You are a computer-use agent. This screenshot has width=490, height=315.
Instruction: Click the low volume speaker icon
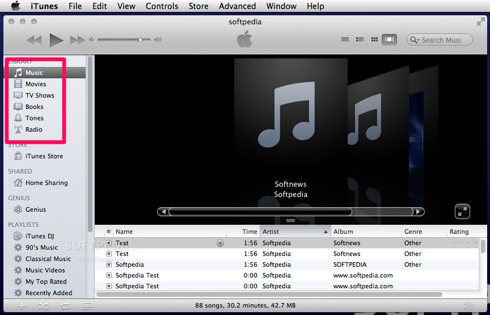pyautogui.click(x=91, y=40)
